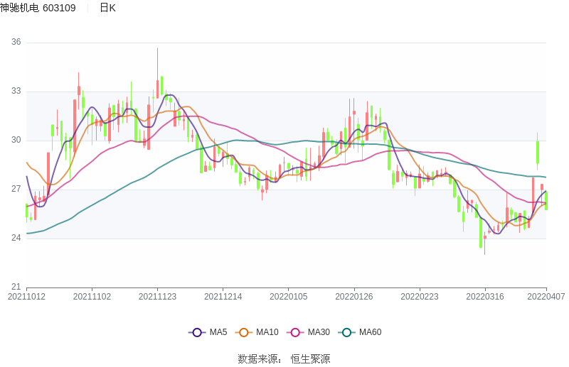Pick the 20211123 date axis label
Image resolution: width=569 pixels, height=367 pixels.
point(157,297)
